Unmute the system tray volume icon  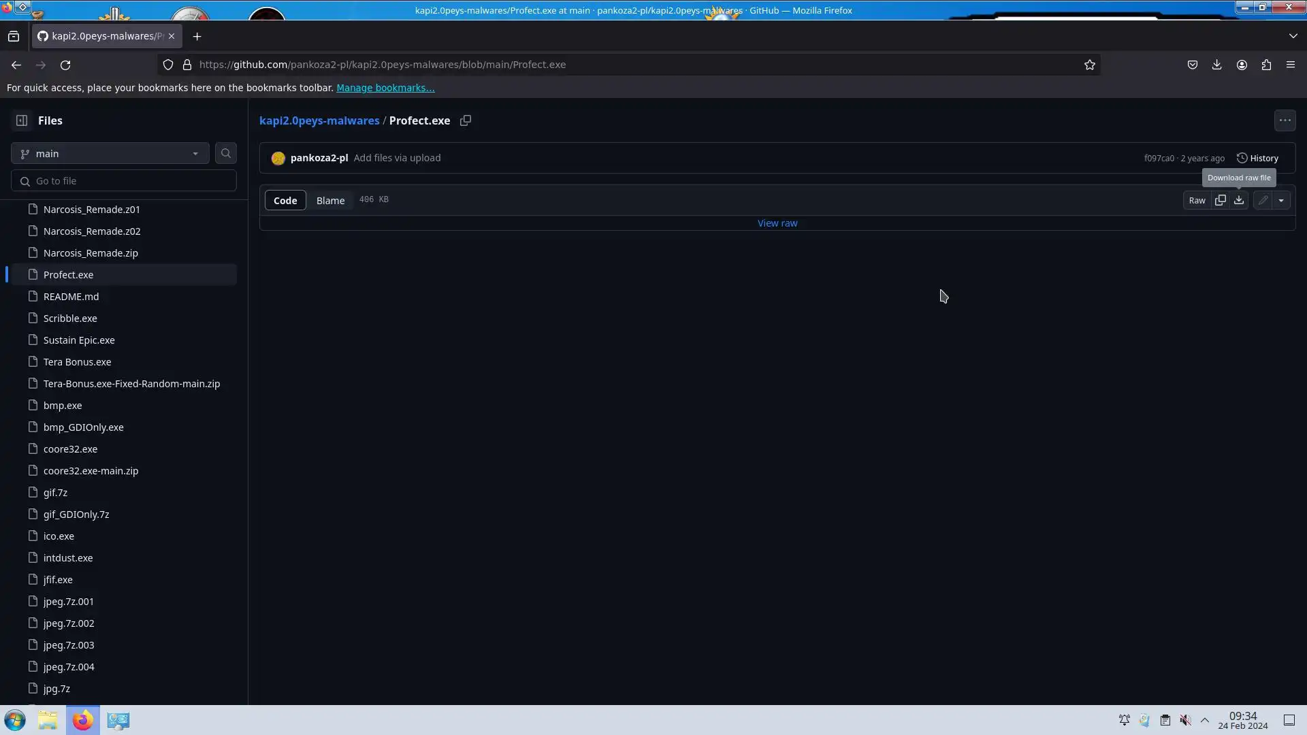1185,720
